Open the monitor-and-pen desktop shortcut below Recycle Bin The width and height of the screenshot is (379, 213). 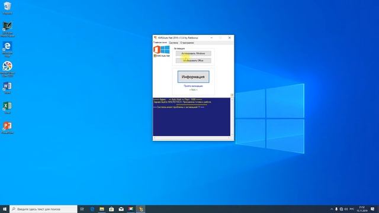tap(8, 29)
